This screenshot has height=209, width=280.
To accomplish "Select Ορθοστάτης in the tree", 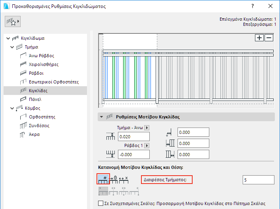I will [42, 117].
